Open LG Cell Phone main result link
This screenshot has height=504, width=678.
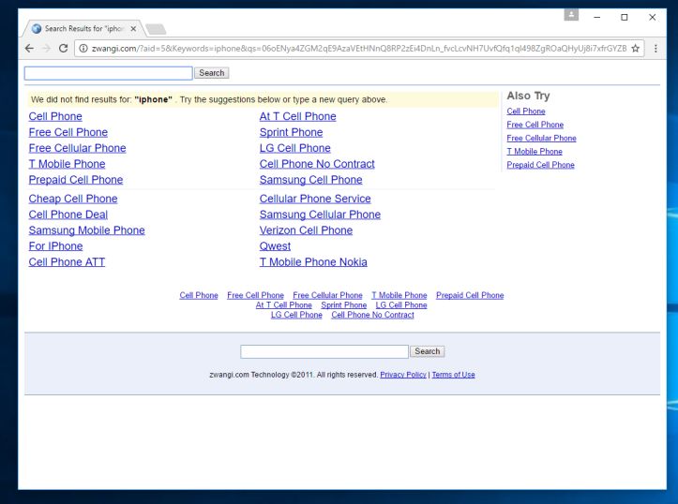(x=294, y=148)
